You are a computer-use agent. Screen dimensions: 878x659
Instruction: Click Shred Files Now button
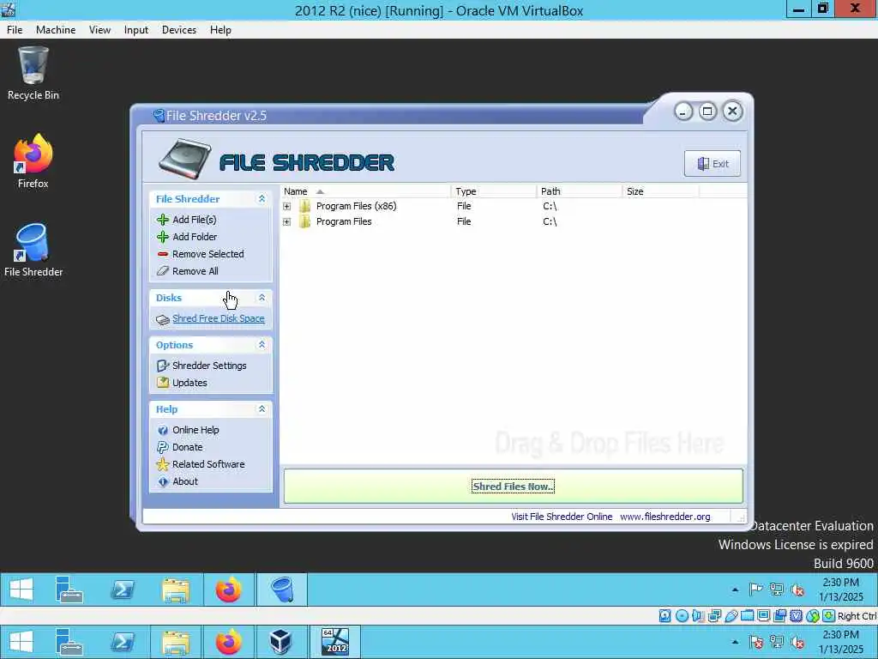tap(513, 487)
